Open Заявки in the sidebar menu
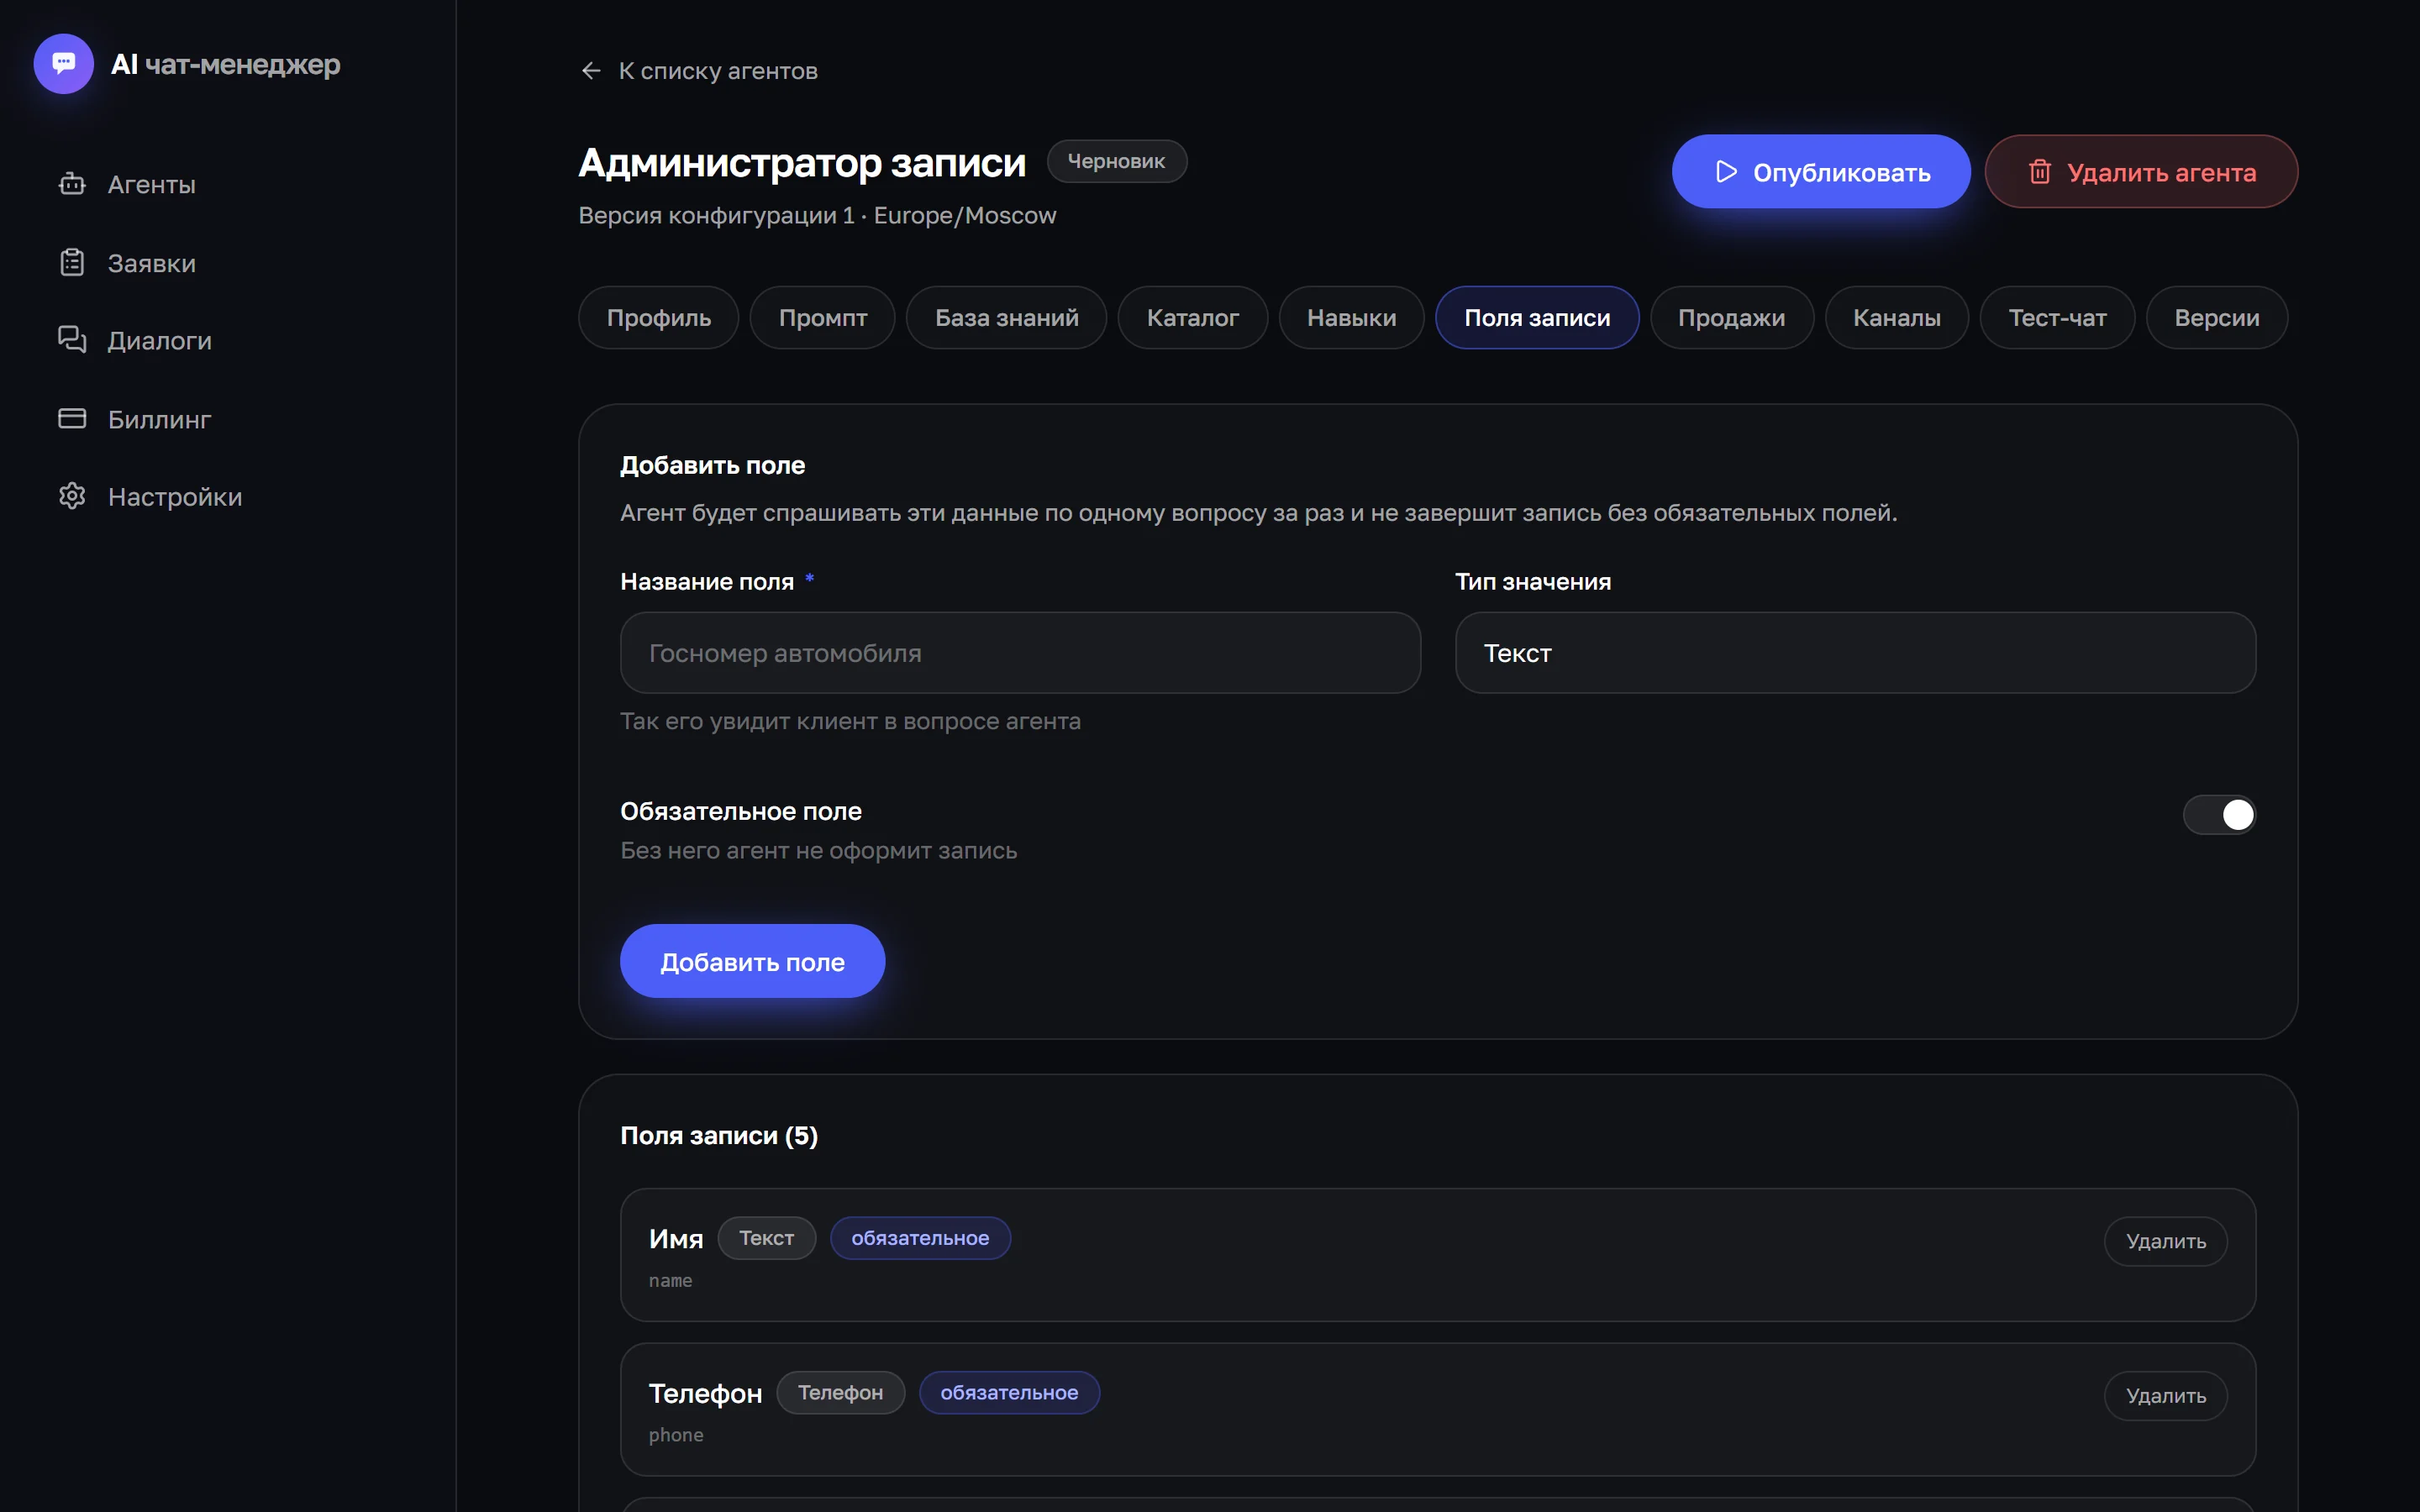Viewport: 2420px width, 1512px height. point(152,262)
